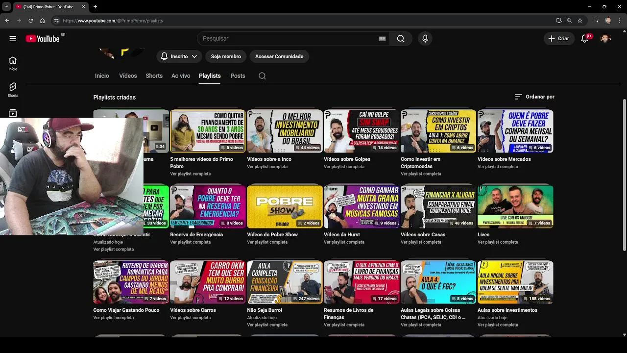Open Vídeos sobre Casas title link

tap(423, 235)
